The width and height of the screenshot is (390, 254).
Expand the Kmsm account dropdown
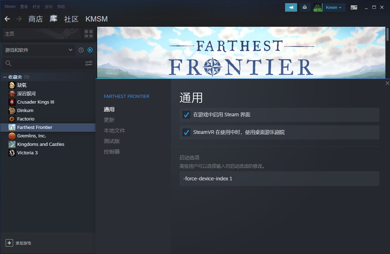[x=333, y=7]
